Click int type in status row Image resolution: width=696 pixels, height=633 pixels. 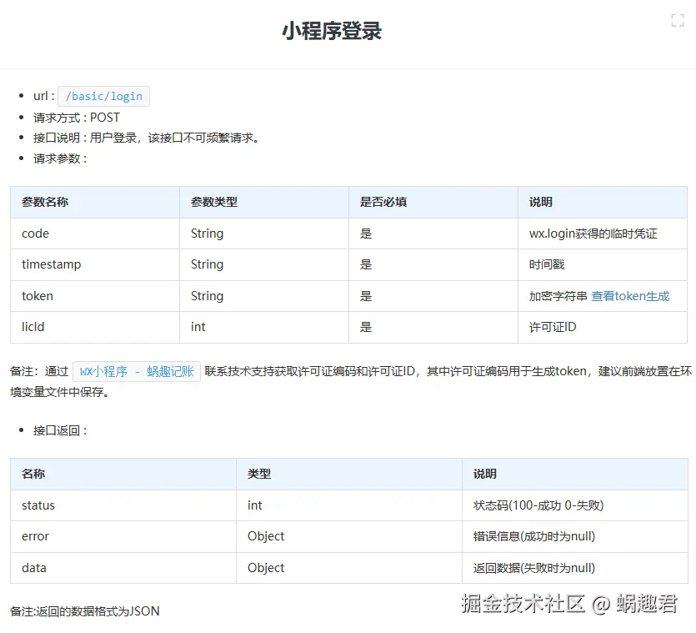[349, 505]
